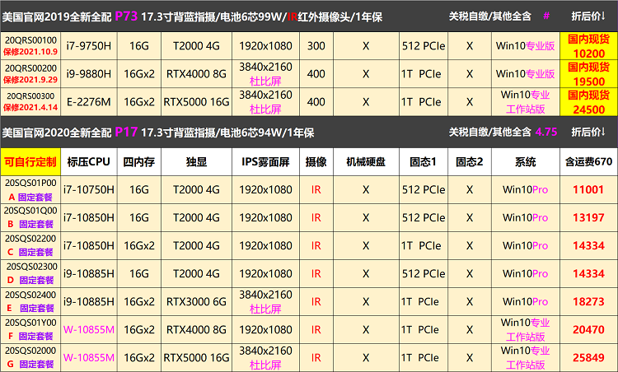Click Win10专业工作站版 in the 20QRS00300 row
Screen dimensions: 618x372
pos(526,102)
